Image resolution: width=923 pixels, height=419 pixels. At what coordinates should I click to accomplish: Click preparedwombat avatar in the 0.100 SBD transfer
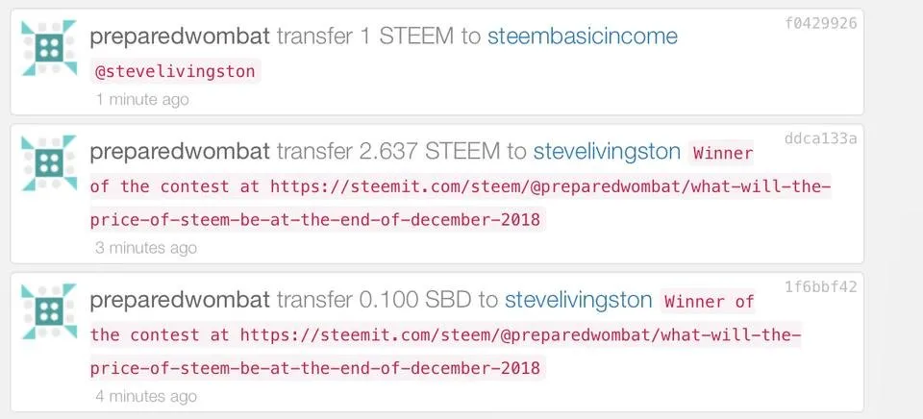tap(49, 312)
